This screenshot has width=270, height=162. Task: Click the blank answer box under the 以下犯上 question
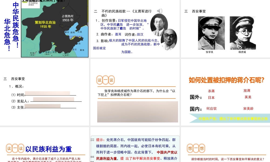click(138, 112)
